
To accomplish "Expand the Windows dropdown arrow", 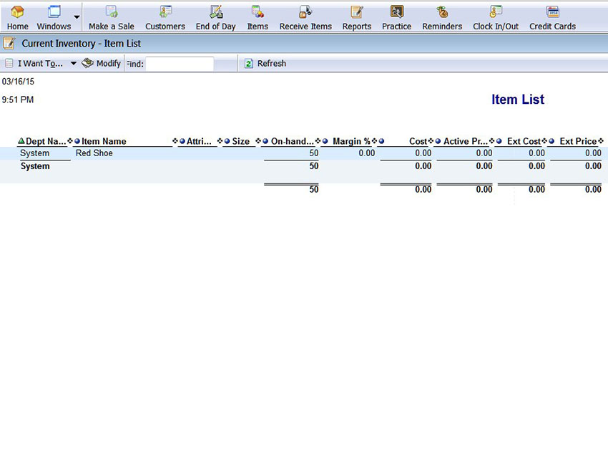I will 77,17.
